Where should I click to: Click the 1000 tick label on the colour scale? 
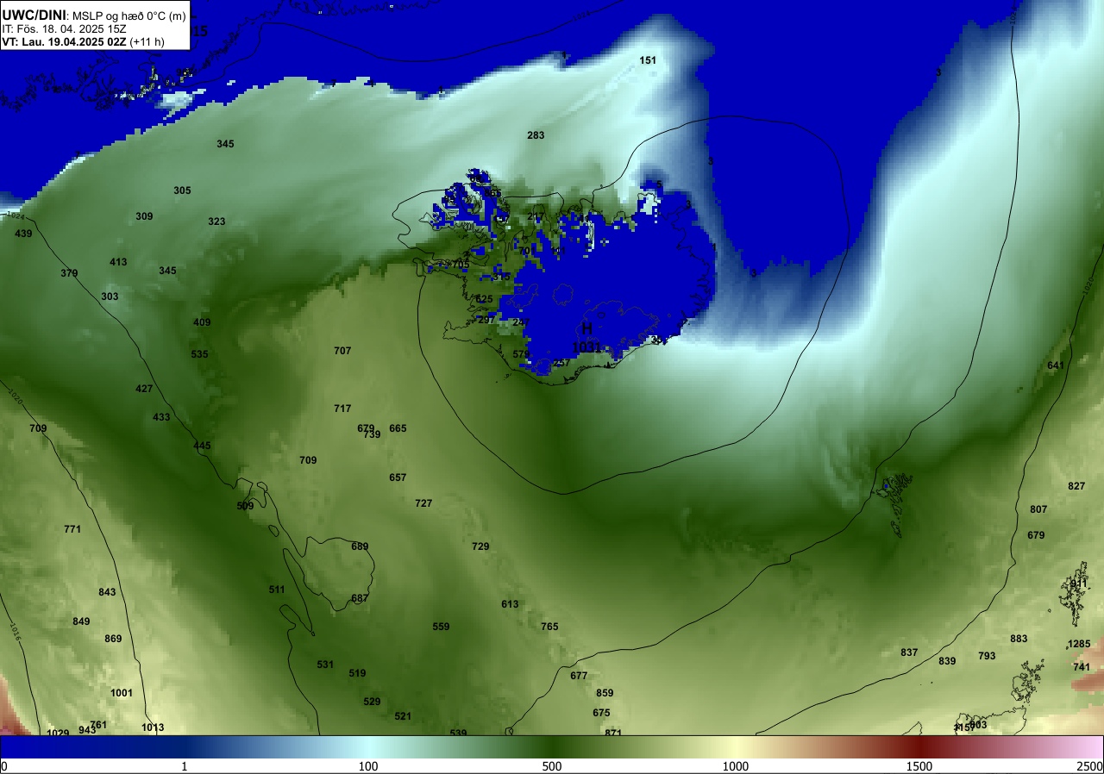tap(736, 766)
